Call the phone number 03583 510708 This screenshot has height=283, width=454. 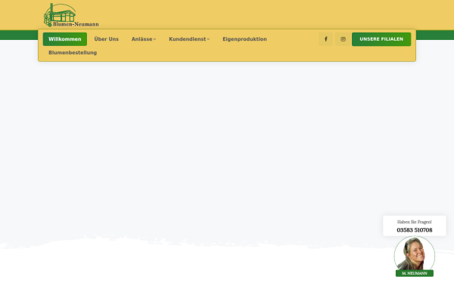[415, 230]
